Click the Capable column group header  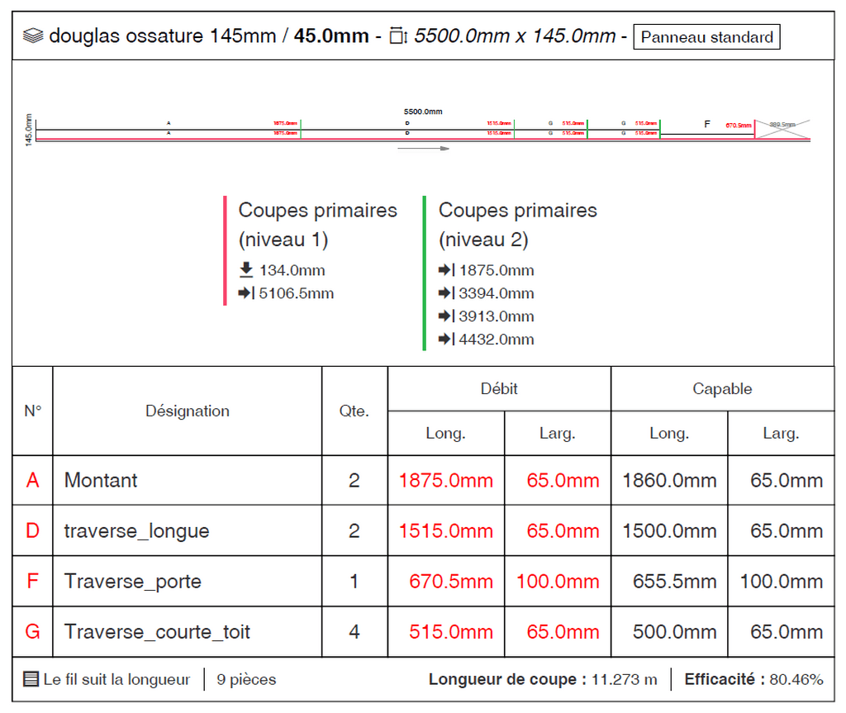coord(722,388)
